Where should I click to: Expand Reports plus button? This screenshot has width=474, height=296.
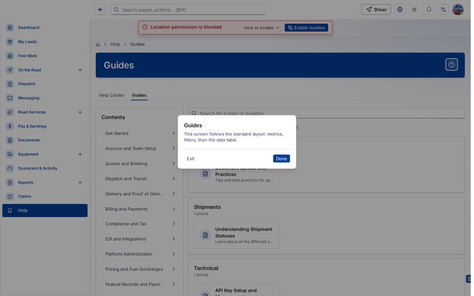(x=80, y=183)
